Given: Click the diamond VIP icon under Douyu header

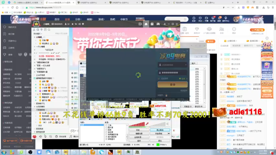Looking at the screenshot, I should 197,29.
